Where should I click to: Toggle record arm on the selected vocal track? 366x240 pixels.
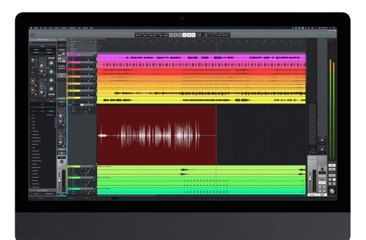coord(82,105)
